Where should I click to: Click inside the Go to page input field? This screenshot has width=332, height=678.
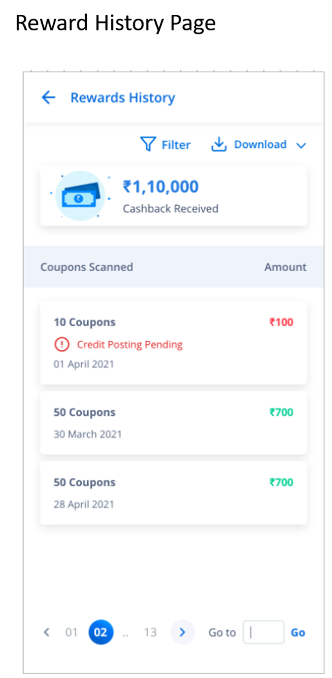pyautogui.click(x=263, y=632)
